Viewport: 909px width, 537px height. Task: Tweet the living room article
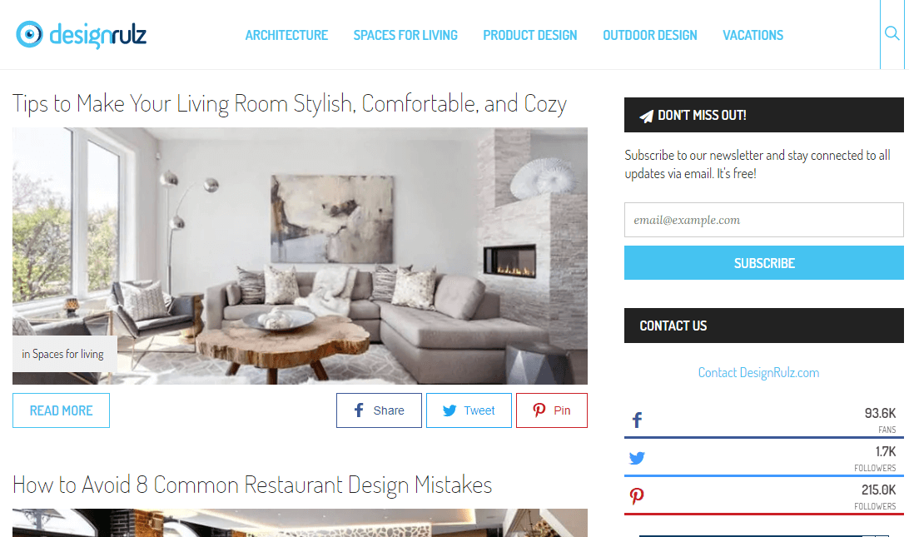[x=469, y=410]
